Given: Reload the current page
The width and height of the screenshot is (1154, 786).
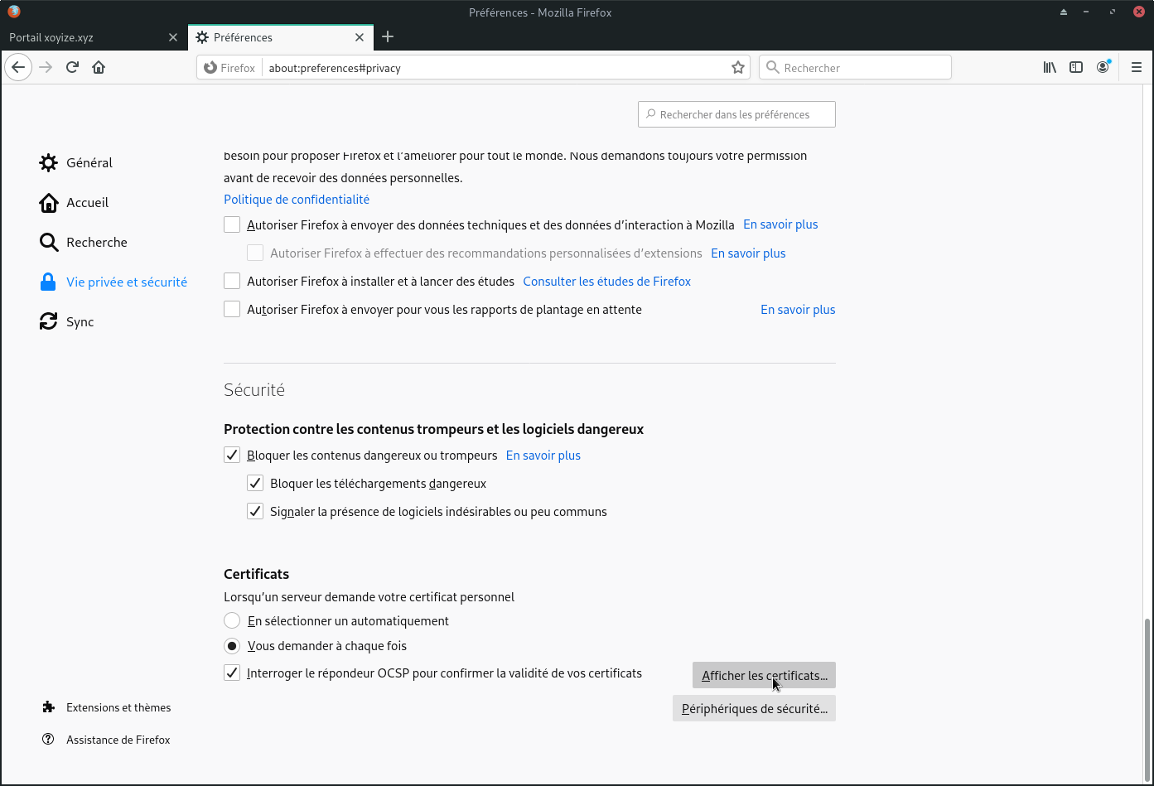Looking at the screenshot, I should pyautogui.click(x=72, y=67).
